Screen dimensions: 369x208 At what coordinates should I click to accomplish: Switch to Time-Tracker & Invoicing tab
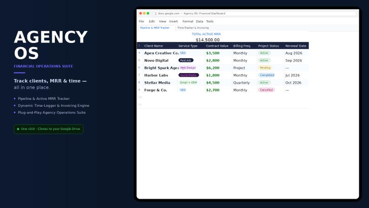(x=193, y=28)
